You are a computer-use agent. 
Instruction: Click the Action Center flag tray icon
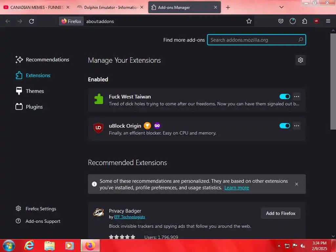295,245
